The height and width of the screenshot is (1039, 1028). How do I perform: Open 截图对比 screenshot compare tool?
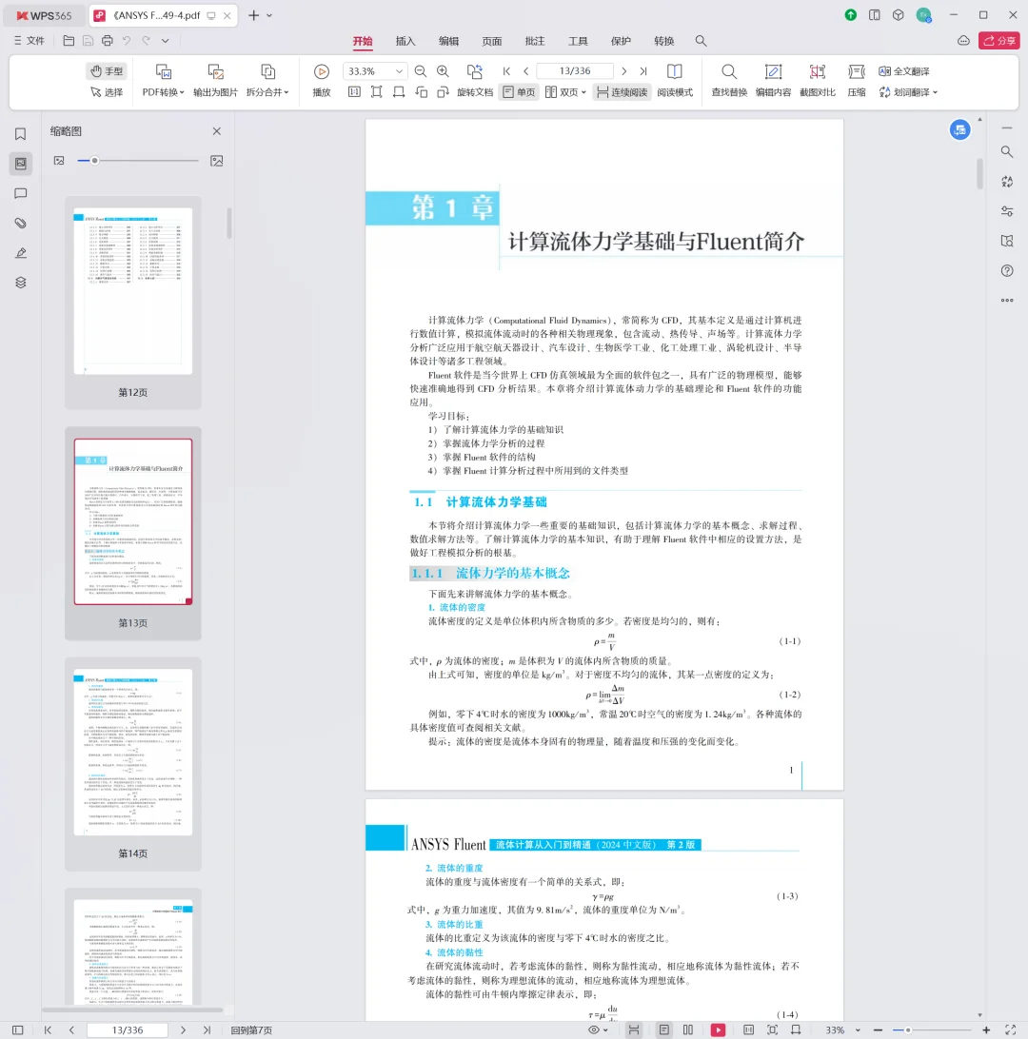pos(818,80)
